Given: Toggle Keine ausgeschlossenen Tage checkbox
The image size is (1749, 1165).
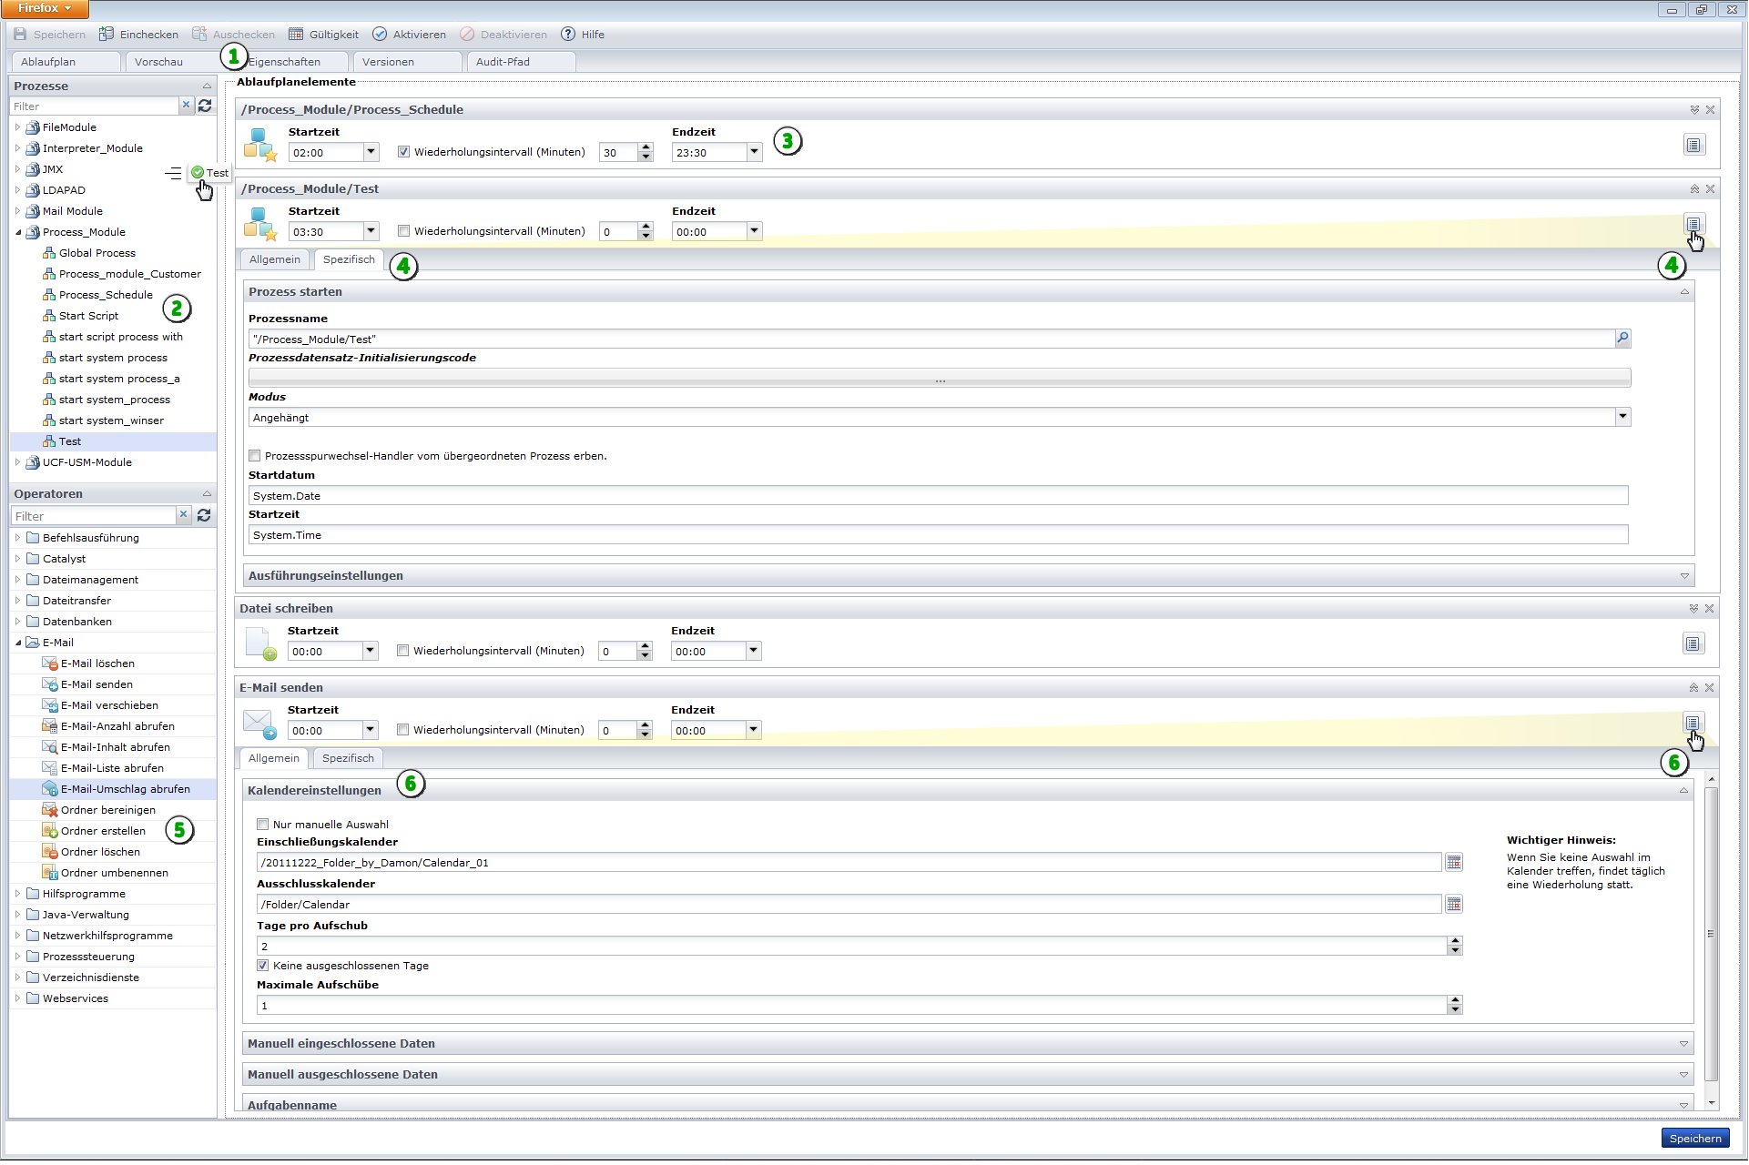Looking at the screenshot, I should click(263, 966).
